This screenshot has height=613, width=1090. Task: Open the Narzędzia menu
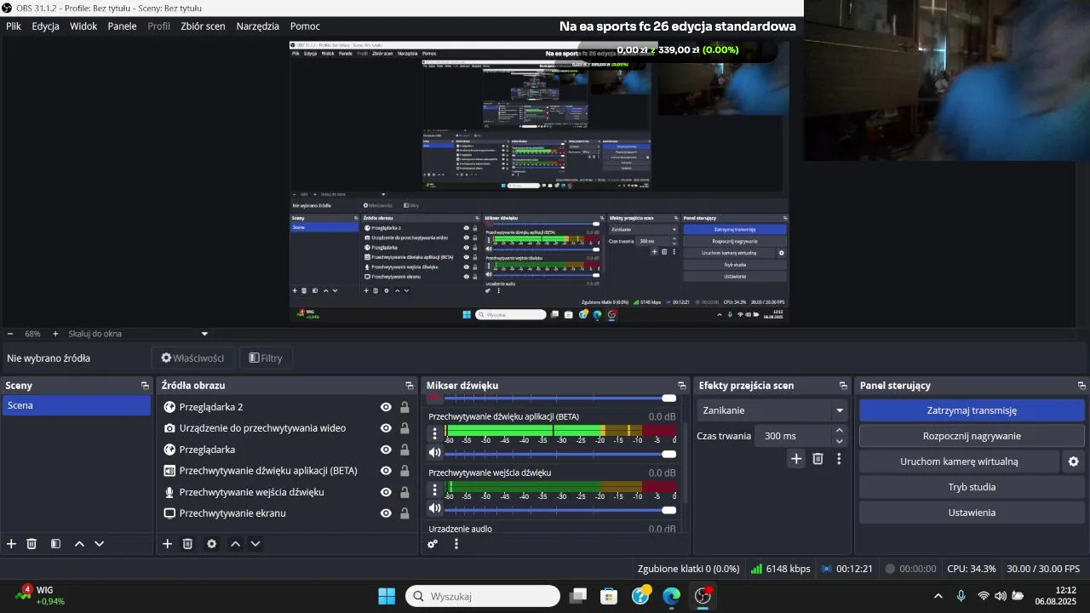coord(258,26)
